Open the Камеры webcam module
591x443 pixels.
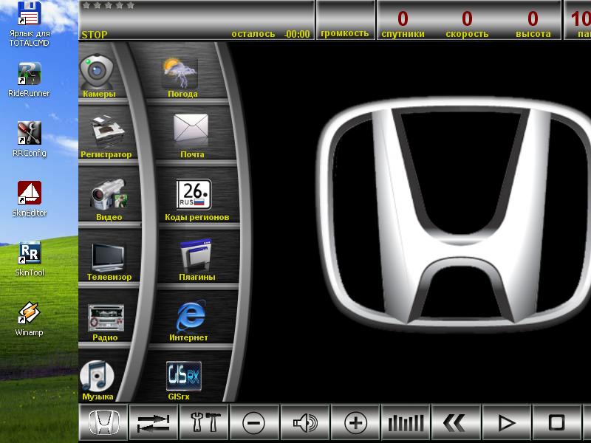98,75
